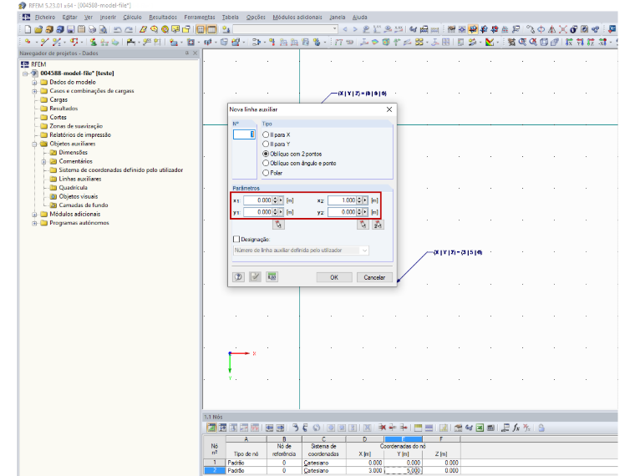
Task: Click the OK button
Action: click(x=334, y=277)
